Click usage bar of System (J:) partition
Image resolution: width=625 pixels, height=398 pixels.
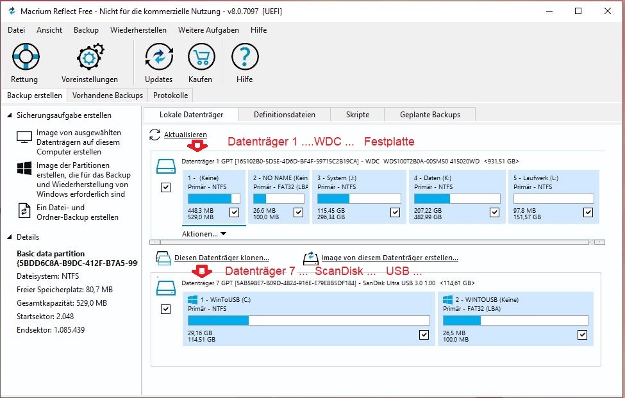(x=359, y=199)
